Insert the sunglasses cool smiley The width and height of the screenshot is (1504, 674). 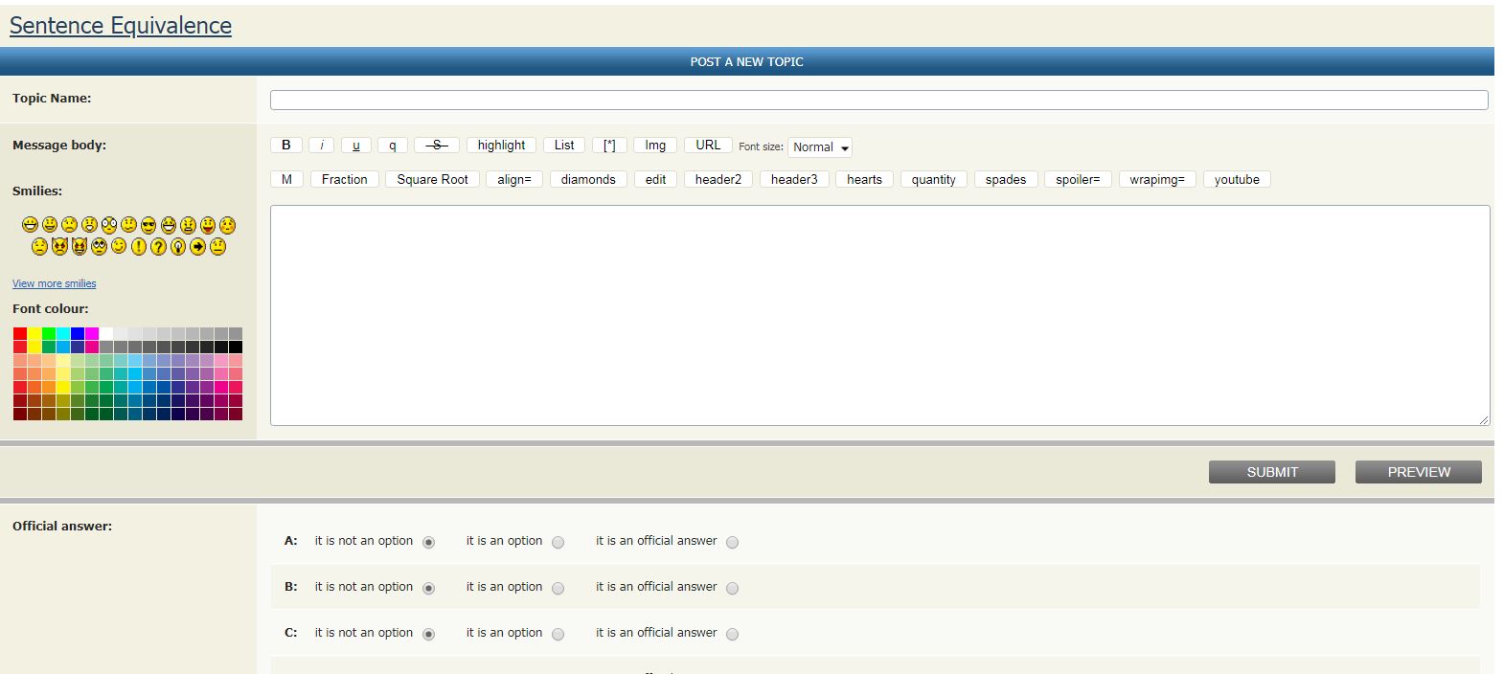pos(148,226)
